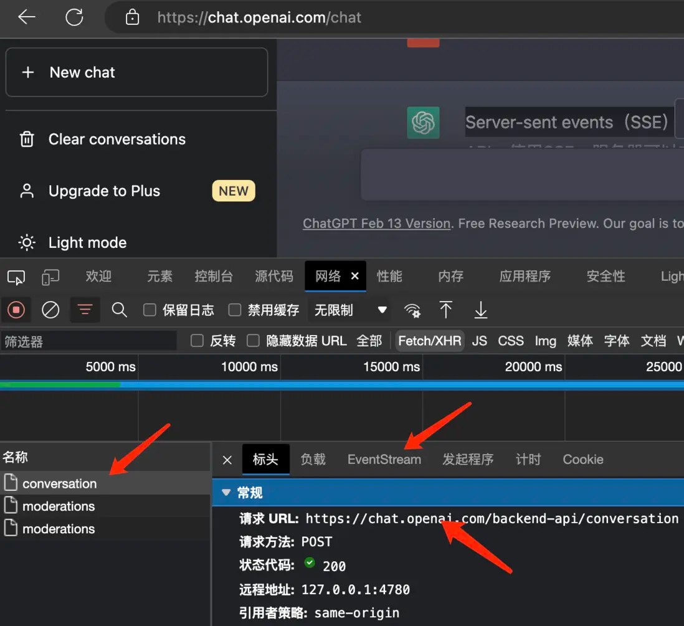
Task: Open the ChatGPT Feb 13 Version link
Action: [376, 223]
